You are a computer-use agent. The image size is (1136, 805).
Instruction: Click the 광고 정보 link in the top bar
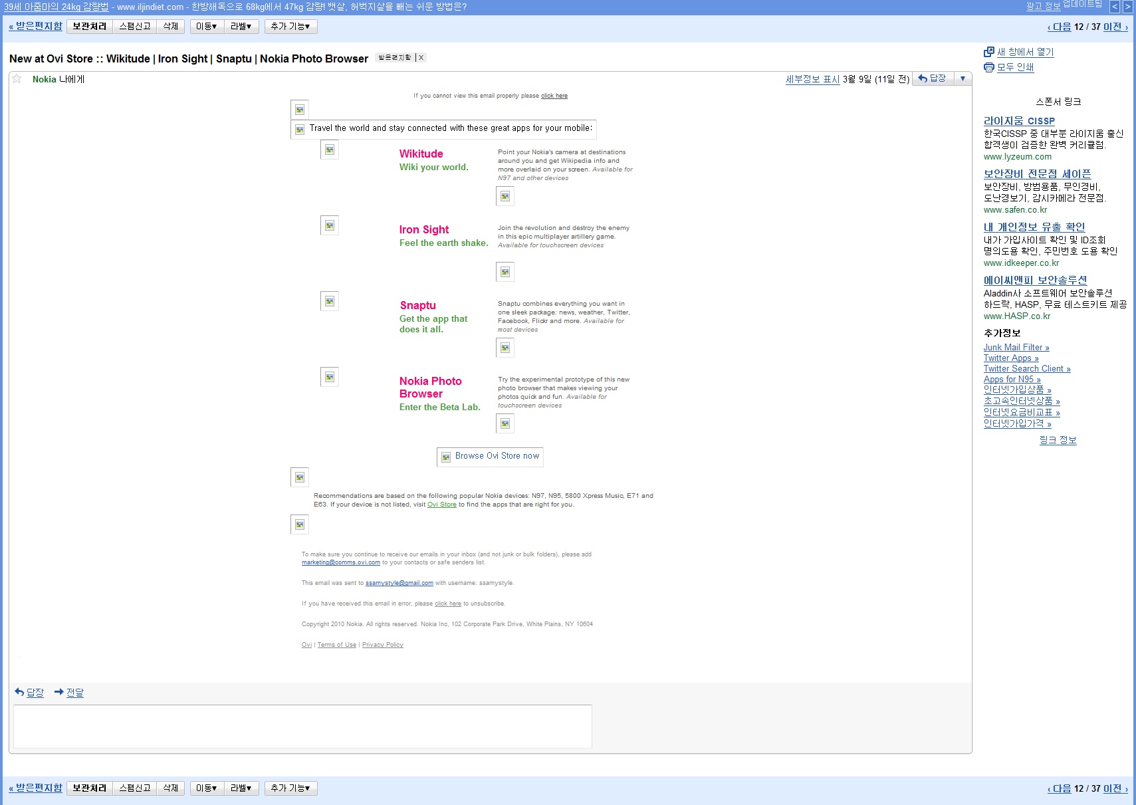coord(1044,6)
